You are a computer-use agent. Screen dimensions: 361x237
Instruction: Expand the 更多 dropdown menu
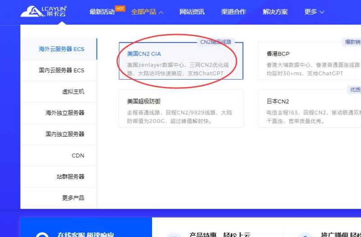point(314,12)
